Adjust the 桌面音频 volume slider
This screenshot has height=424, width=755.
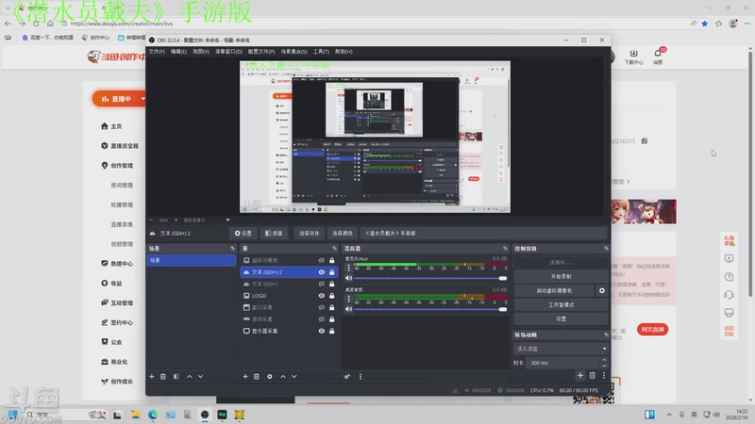(430, 310)
